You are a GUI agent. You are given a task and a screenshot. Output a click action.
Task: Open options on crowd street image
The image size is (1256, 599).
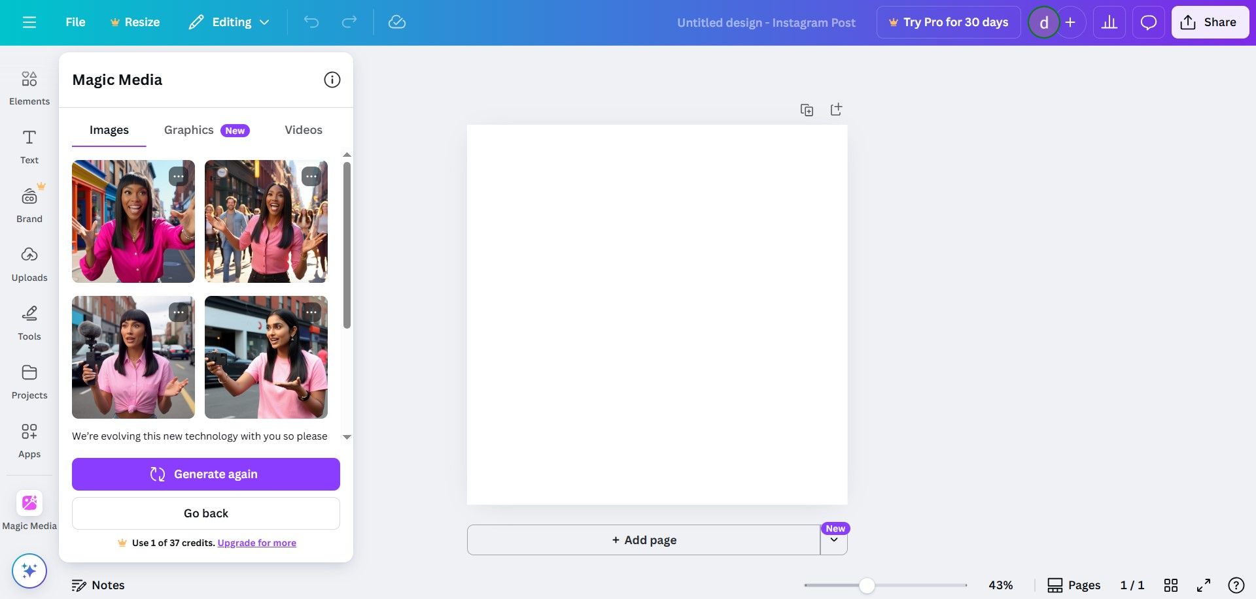point(311,176)
